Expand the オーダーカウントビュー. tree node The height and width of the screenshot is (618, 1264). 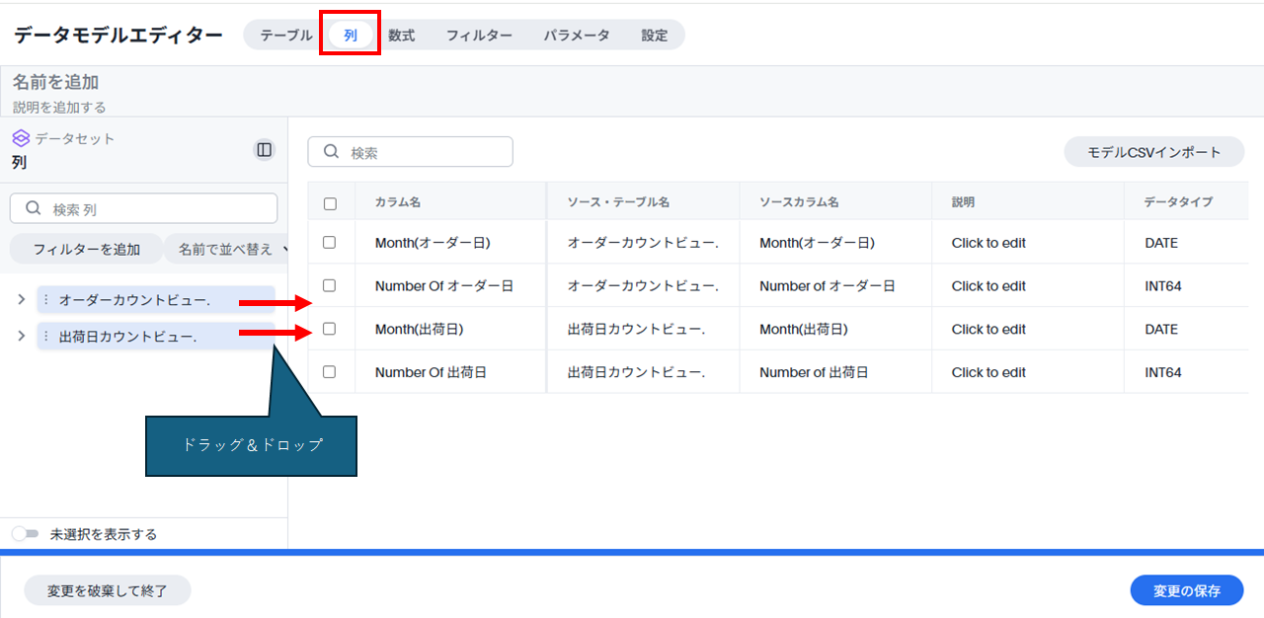(x=22, y=300)
